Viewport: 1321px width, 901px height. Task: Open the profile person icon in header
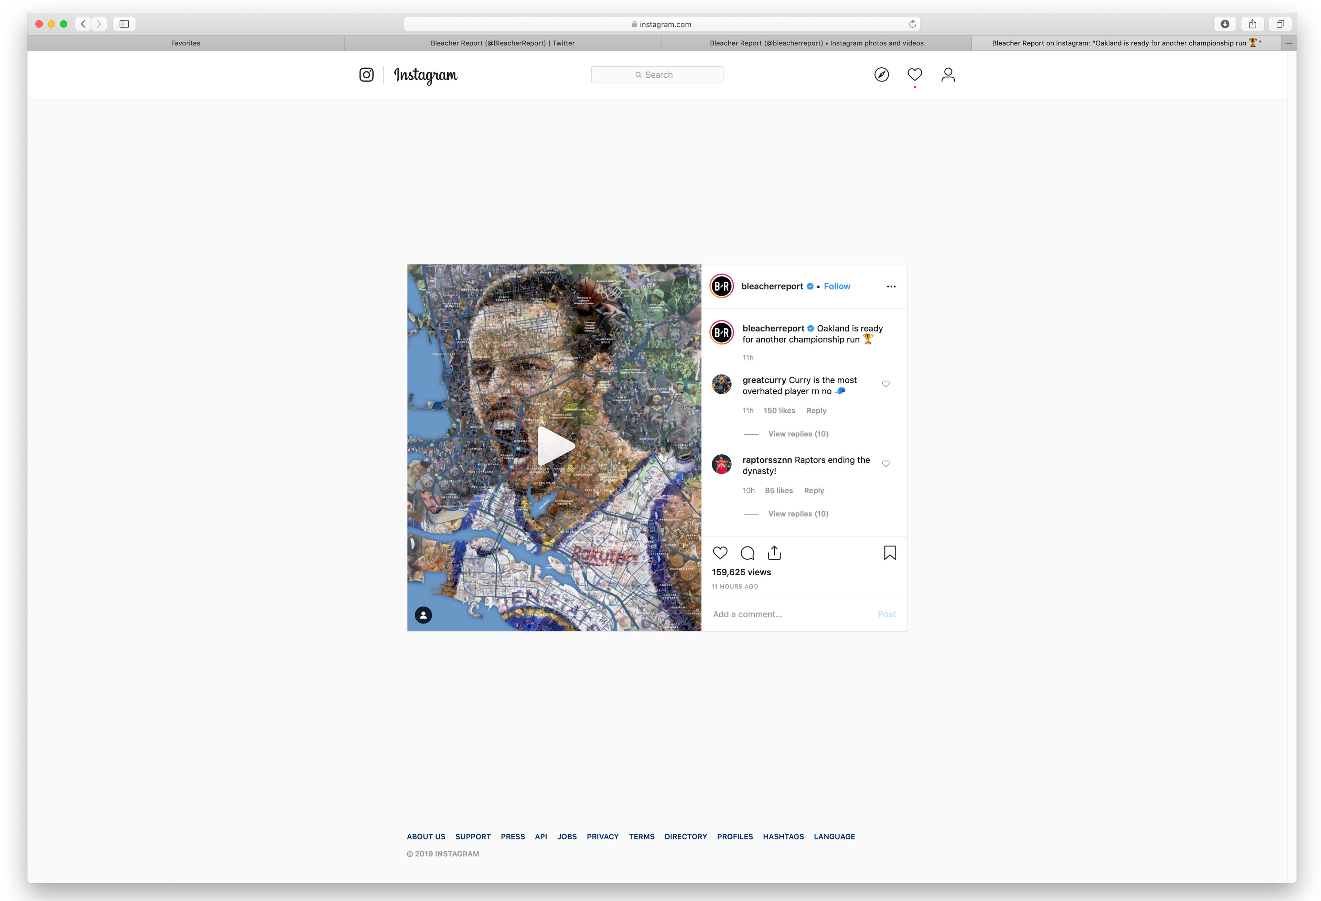click(x=948, y=74)
